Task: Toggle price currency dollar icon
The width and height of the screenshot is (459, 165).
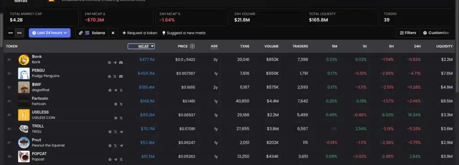Action: tap(192, 46)
